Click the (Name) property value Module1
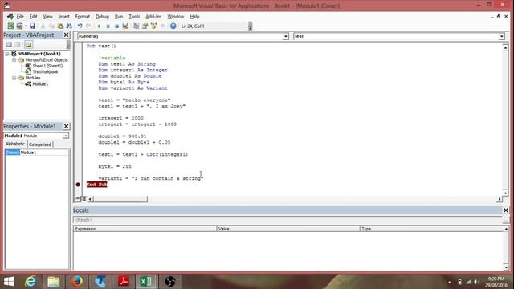Viewport: 514px width, 289px height. point(44,153)
